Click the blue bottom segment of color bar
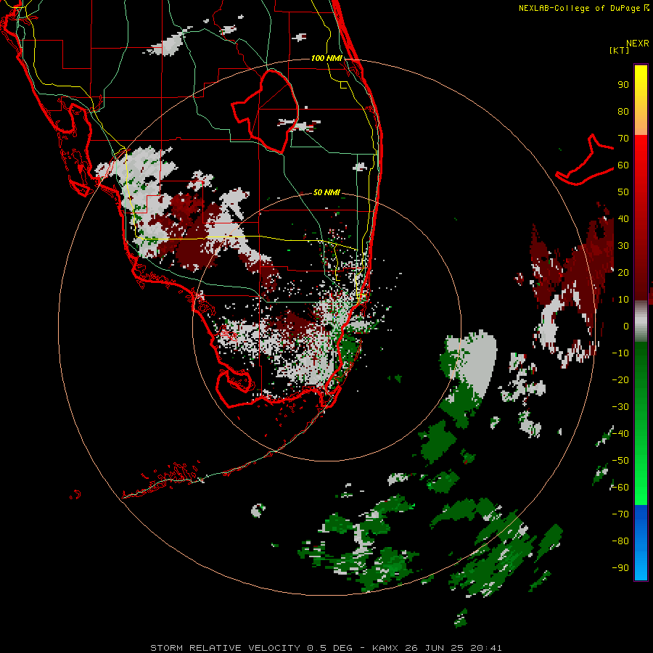 641,543
